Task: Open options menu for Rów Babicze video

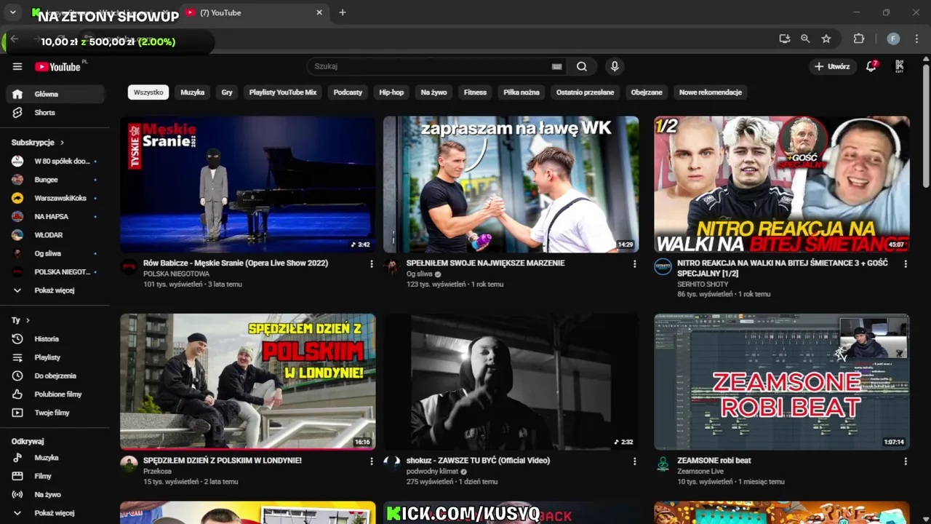Action: click(371, 264)
